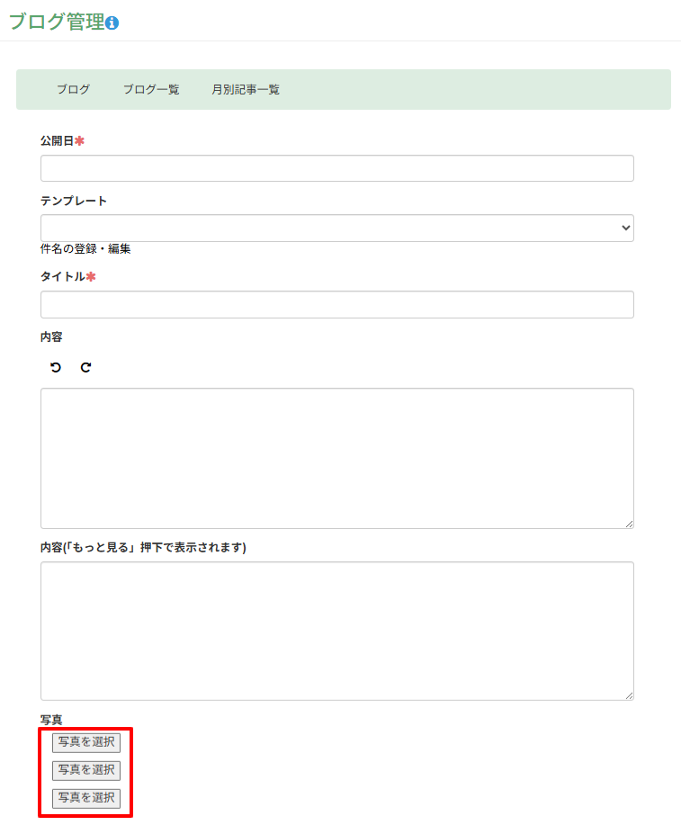Click the 件名の登録・編集 link
Image resolution: width=681 pixels, height=825 pixels.
click(x=85, y=249)
